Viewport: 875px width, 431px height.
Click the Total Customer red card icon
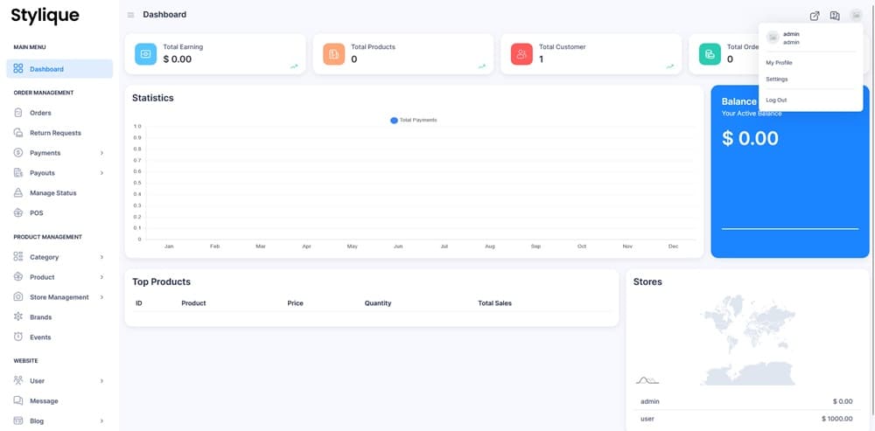(x=521, y=54)
